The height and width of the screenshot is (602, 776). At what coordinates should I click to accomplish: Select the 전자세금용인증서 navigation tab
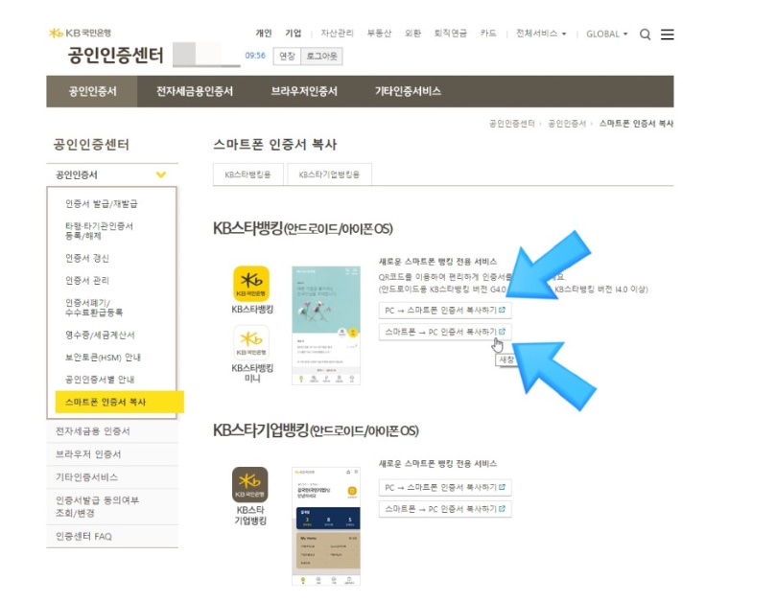coord(195,91)
